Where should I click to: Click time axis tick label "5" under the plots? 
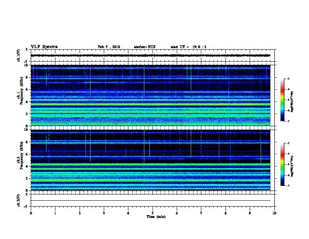[x=153, y=213]
